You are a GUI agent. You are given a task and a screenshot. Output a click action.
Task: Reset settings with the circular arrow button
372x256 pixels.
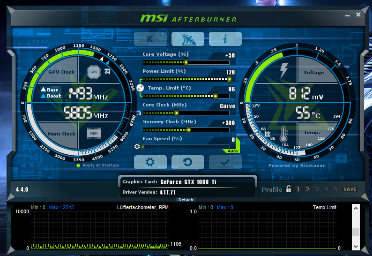click(188, 162)
